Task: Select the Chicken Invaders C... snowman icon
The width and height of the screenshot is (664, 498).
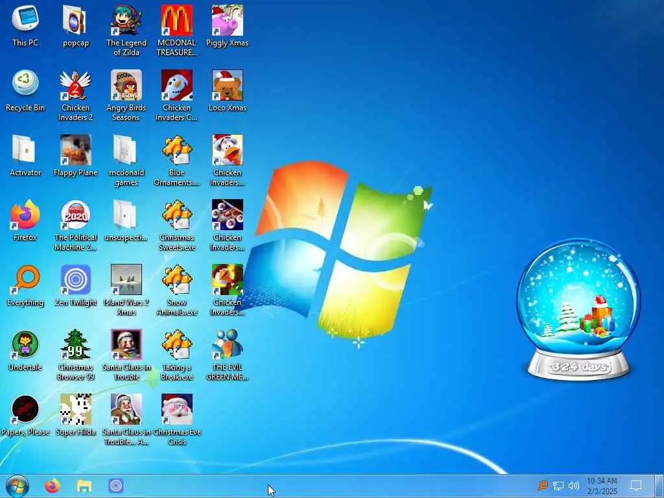Action: click(177, 95)
